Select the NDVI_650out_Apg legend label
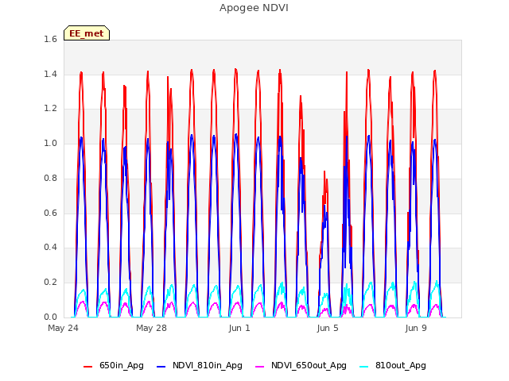Viewport: 509px width, 381px height. (x=309, y=366)
